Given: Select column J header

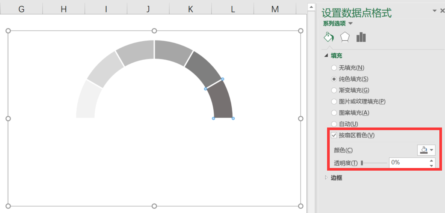Looking at the screenshot, I should pos(148,9).
